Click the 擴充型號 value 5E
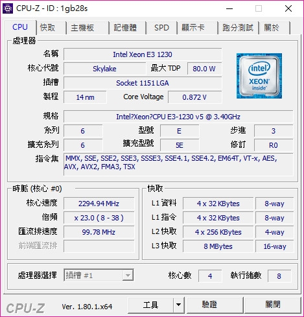Viewport: 304px width, 317px height. [x=180, y=145]
